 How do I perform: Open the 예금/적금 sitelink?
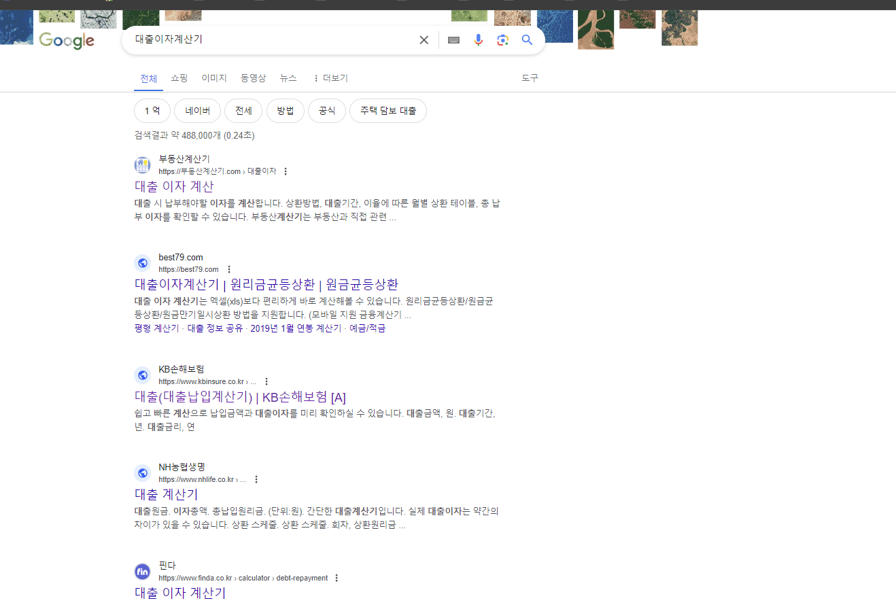click(367, 328)
